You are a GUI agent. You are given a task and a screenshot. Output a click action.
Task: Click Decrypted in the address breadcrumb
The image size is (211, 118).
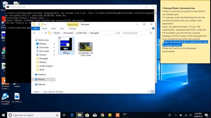click(95, 33)
